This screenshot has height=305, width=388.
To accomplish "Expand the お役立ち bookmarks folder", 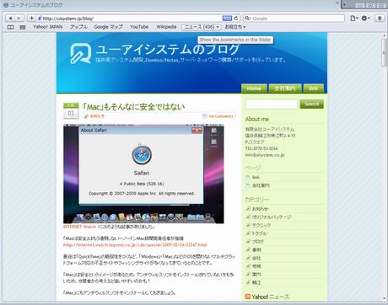I will pos(235,27).
